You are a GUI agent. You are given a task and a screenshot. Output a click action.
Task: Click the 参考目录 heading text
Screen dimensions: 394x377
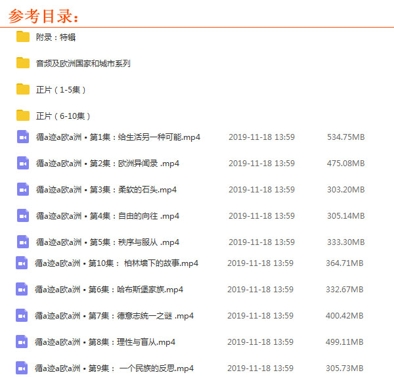coord(44,14)
